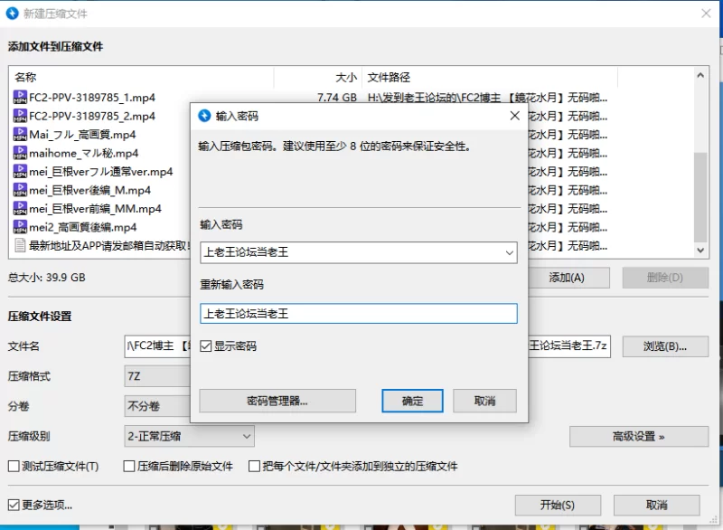Expand the 输入密码 history dropdown arrow
This screenshot has height=530, width=723.
(x=509, y=252)
